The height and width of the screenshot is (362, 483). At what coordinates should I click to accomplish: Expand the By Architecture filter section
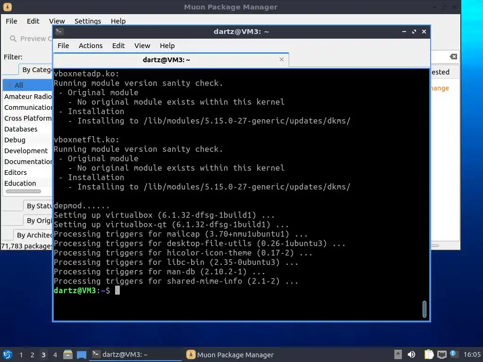click(33, 235)
